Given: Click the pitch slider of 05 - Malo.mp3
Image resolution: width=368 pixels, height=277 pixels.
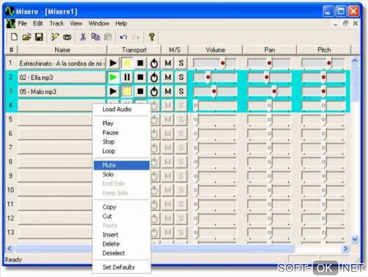Looking at the screenshot, I should pyautogui.click(x=323, y=92).
